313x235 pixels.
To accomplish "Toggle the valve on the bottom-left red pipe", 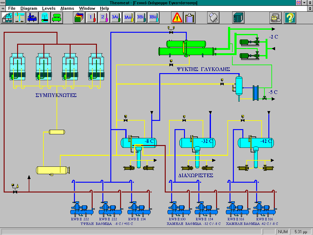I will coord(14,192).
